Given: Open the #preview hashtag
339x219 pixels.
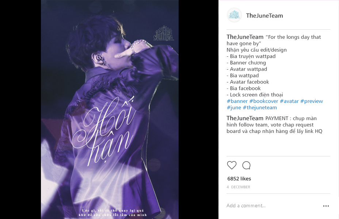Looking at the screenshot, I should [x=312, y=101].
